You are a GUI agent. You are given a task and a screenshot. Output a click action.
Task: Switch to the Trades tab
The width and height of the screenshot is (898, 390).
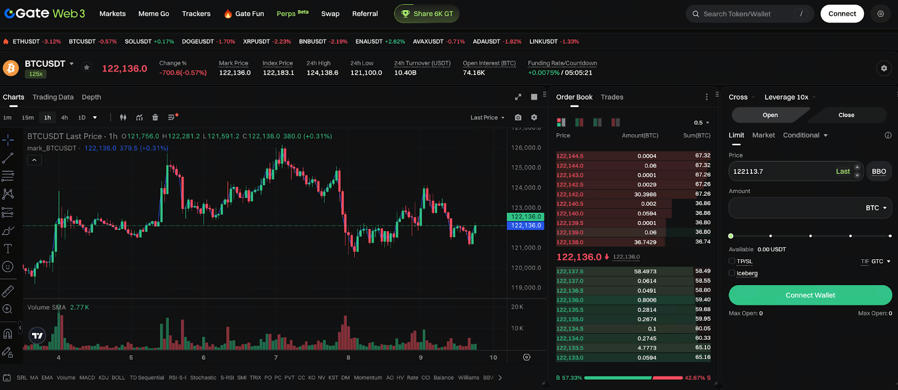click(x=612, y=97)
